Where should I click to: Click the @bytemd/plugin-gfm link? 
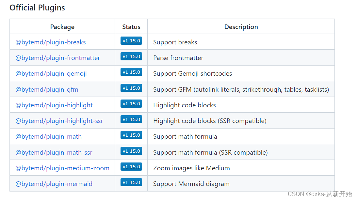(47, 89)
